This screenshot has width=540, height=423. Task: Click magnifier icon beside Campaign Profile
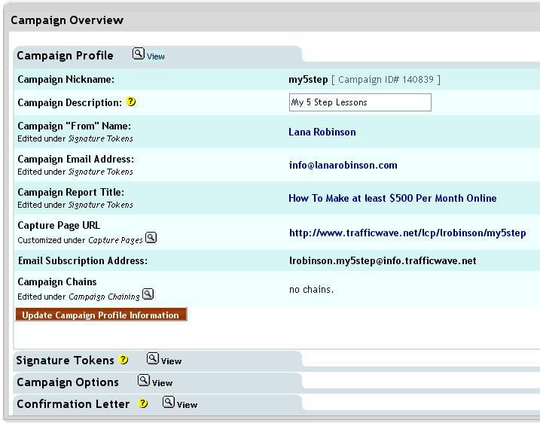[x=139, y=53]
